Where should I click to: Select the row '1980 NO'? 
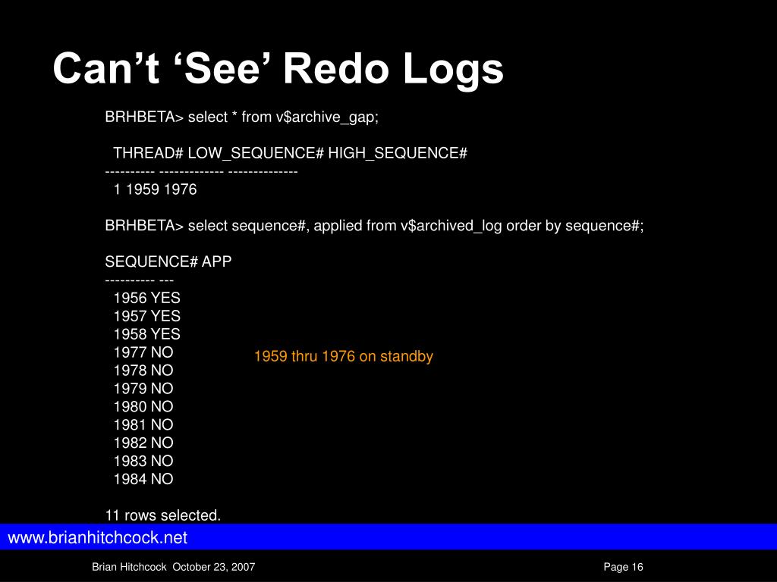pyautogui.click(x=143, y=407)
